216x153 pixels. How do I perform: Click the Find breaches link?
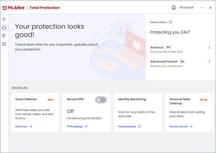(127, 126)
